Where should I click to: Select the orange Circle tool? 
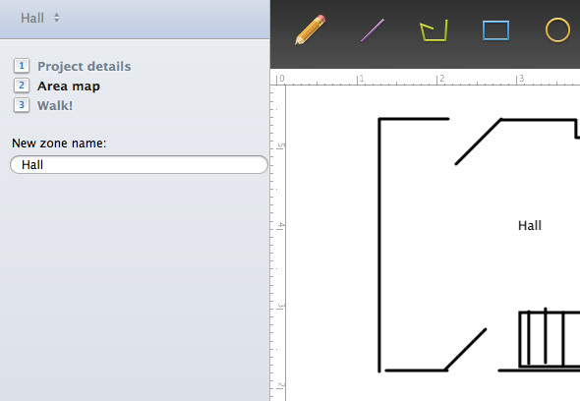(557, 29)
